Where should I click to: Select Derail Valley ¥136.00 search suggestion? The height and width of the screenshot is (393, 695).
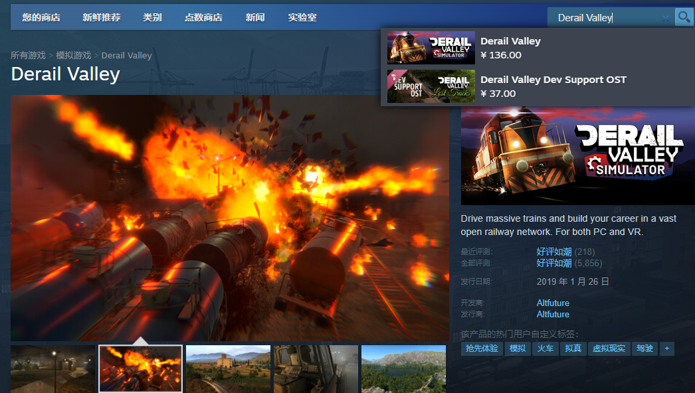point(538,48)
